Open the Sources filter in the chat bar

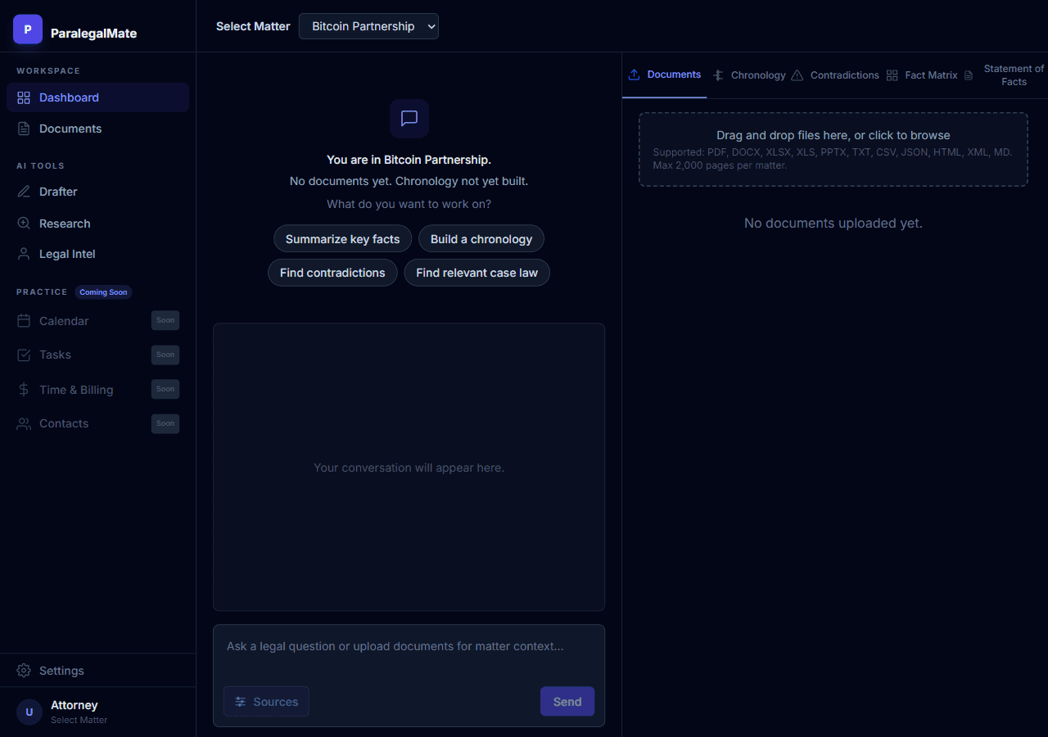click(x=266, y=701)
